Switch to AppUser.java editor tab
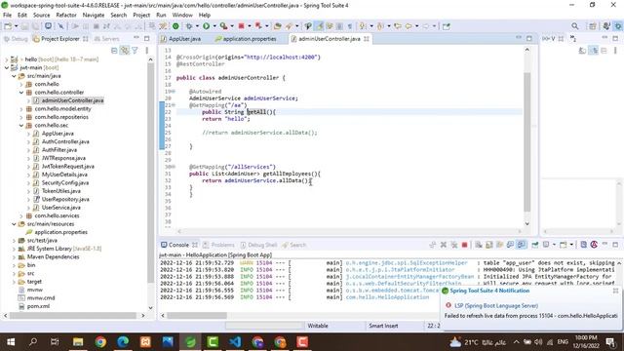This screenshot has width=624, height=351. (x=180, y=39)
